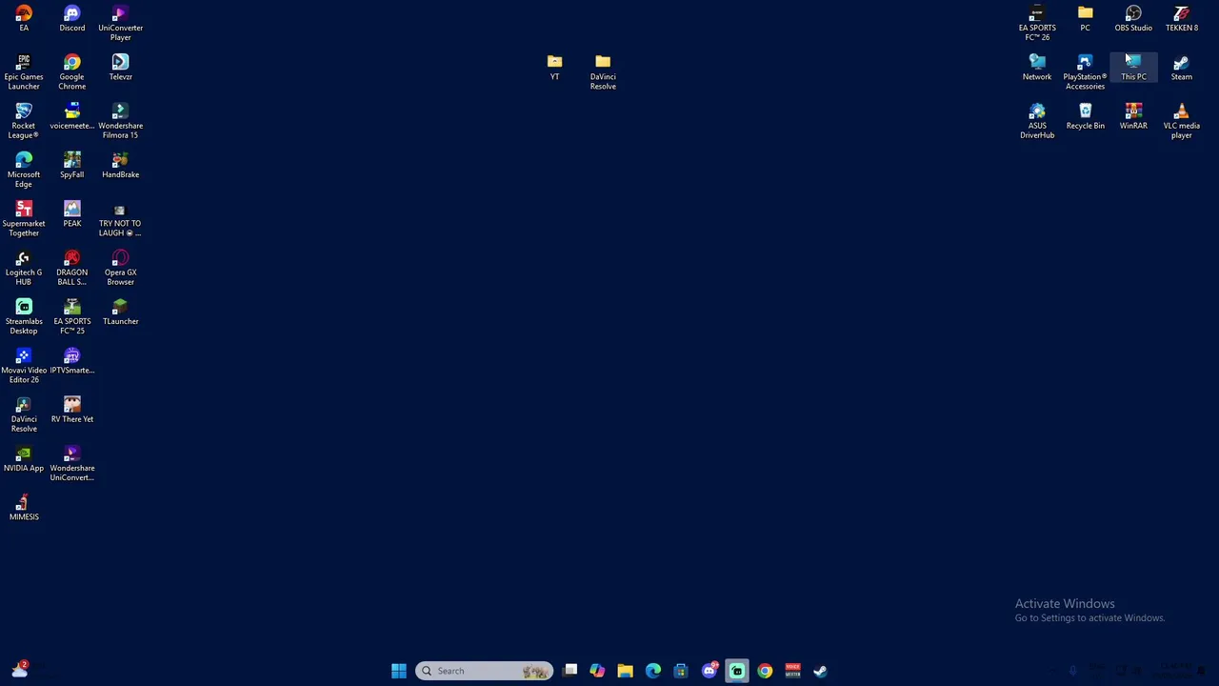Open Discord from the taskbar

tap(709, 671)
